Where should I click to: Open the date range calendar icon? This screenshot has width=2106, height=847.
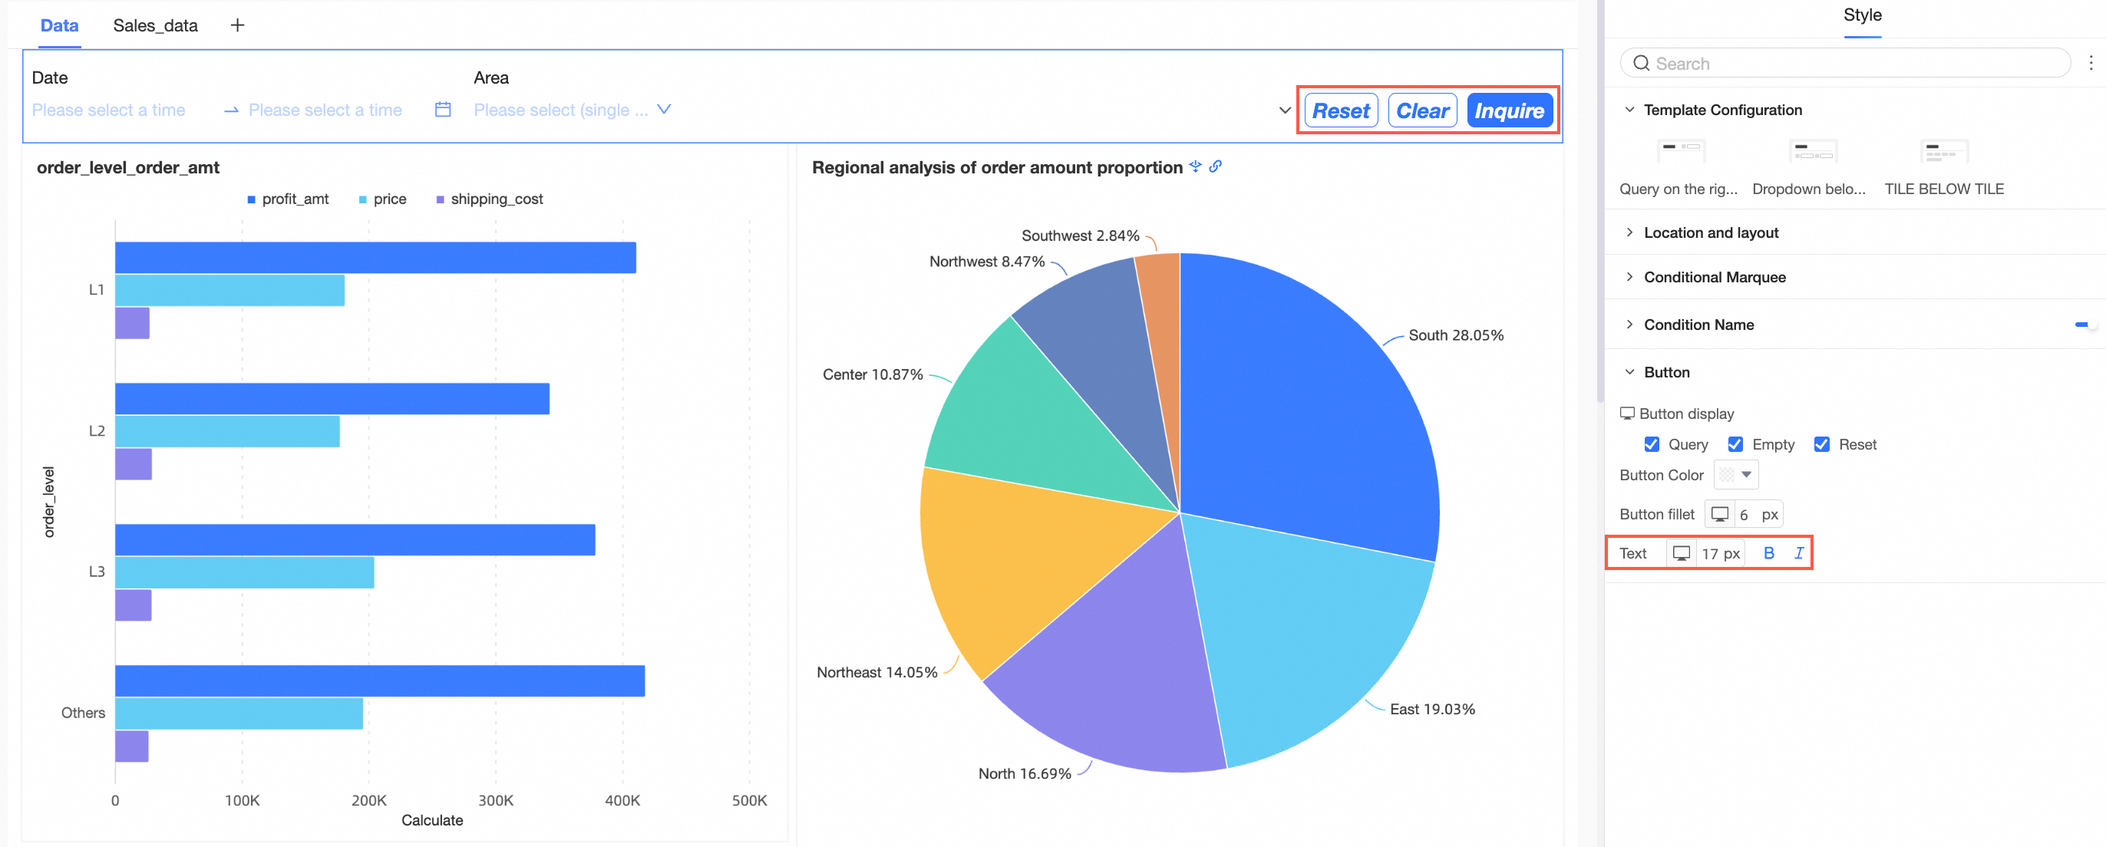point(442,110)
